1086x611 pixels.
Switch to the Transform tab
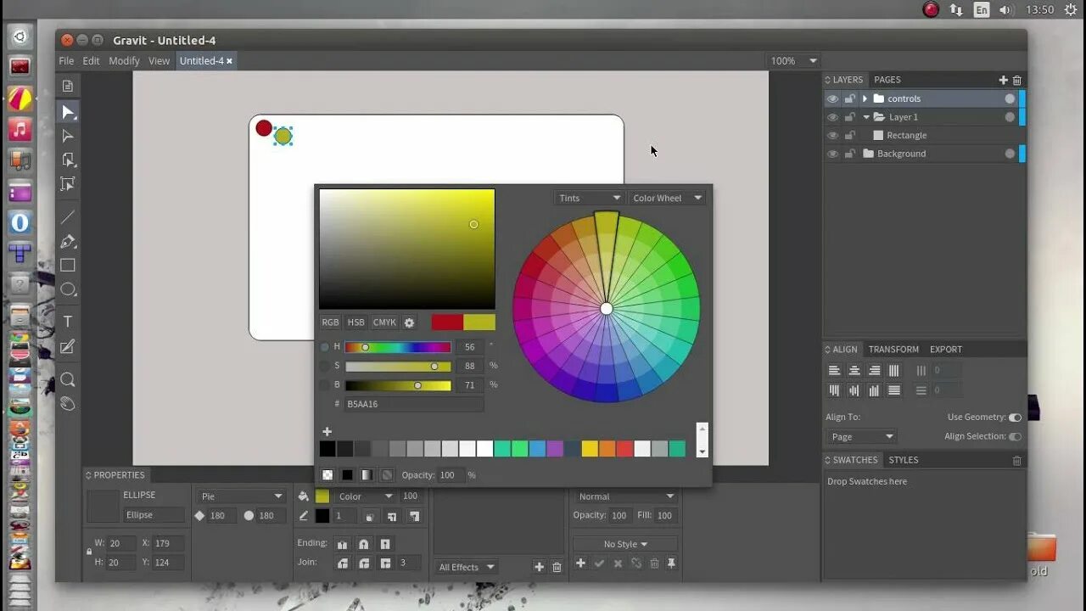(x=893, y=349)
